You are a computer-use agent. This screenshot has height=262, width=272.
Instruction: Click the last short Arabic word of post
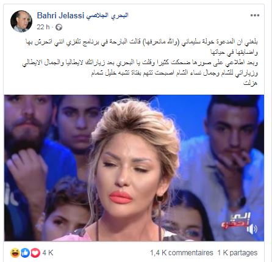(x=251, y=83)
